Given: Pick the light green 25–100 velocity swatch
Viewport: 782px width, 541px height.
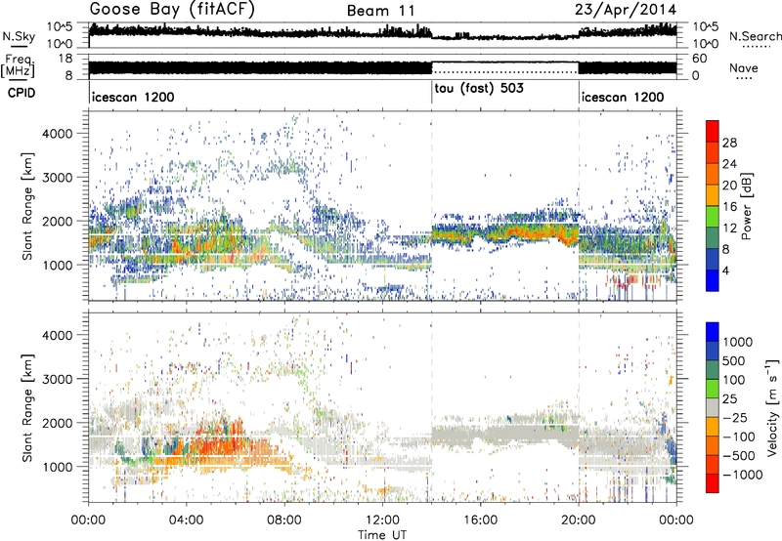Looking at the screenshot, I should pos(713,389).
